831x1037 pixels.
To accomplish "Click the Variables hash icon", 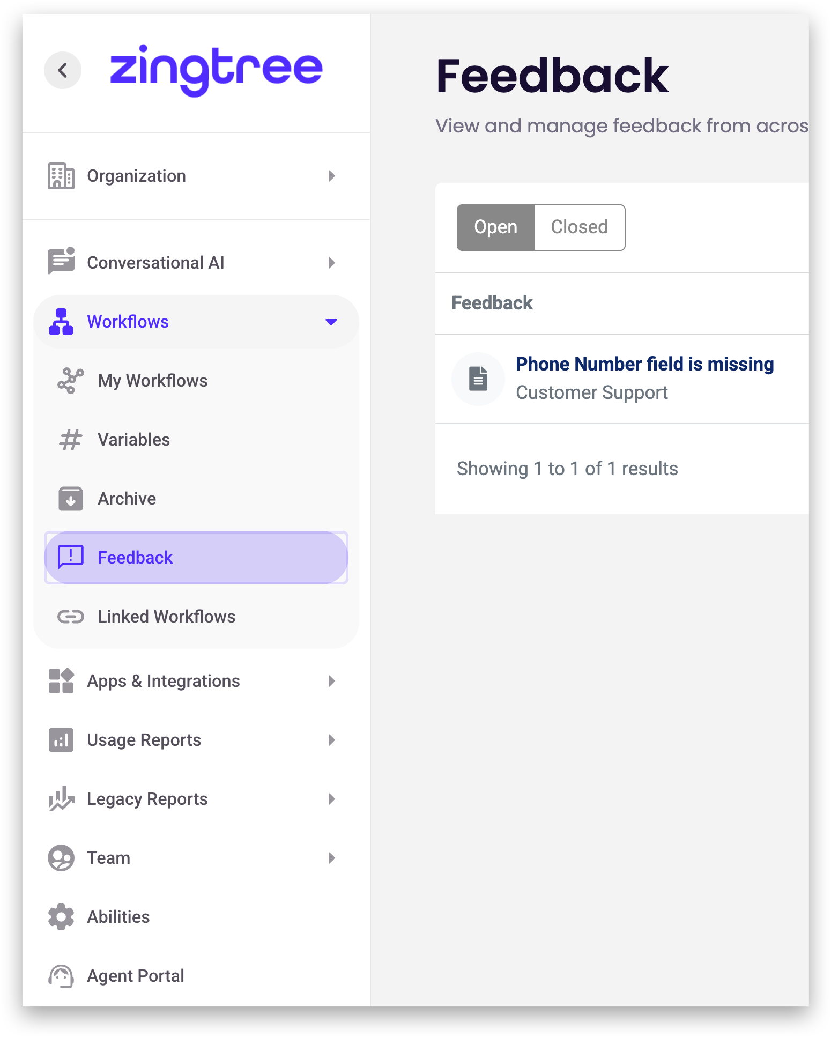I will coord(70,440).
